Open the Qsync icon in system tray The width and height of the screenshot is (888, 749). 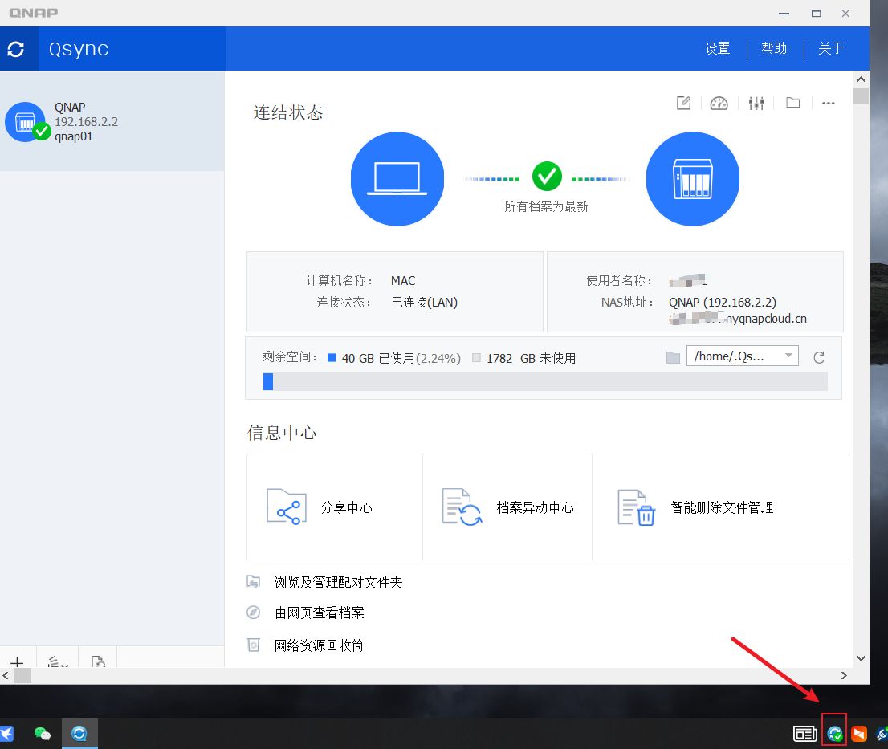coord(835,733)
